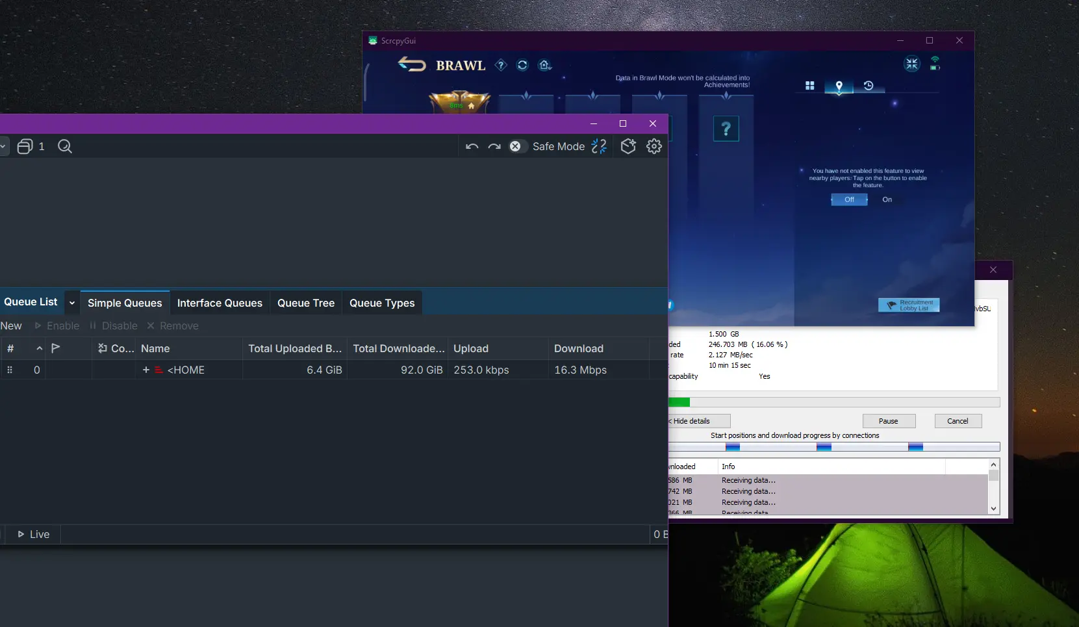The height and width of the screenshot is (627, 1079).
Task: Click the Enable queue button
Action: tap(57, 326)
